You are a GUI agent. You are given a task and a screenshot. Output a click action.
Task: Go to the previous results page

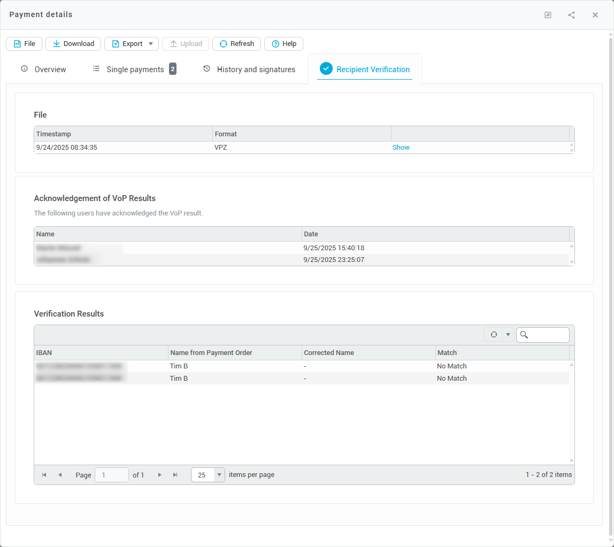pos(60,475)
